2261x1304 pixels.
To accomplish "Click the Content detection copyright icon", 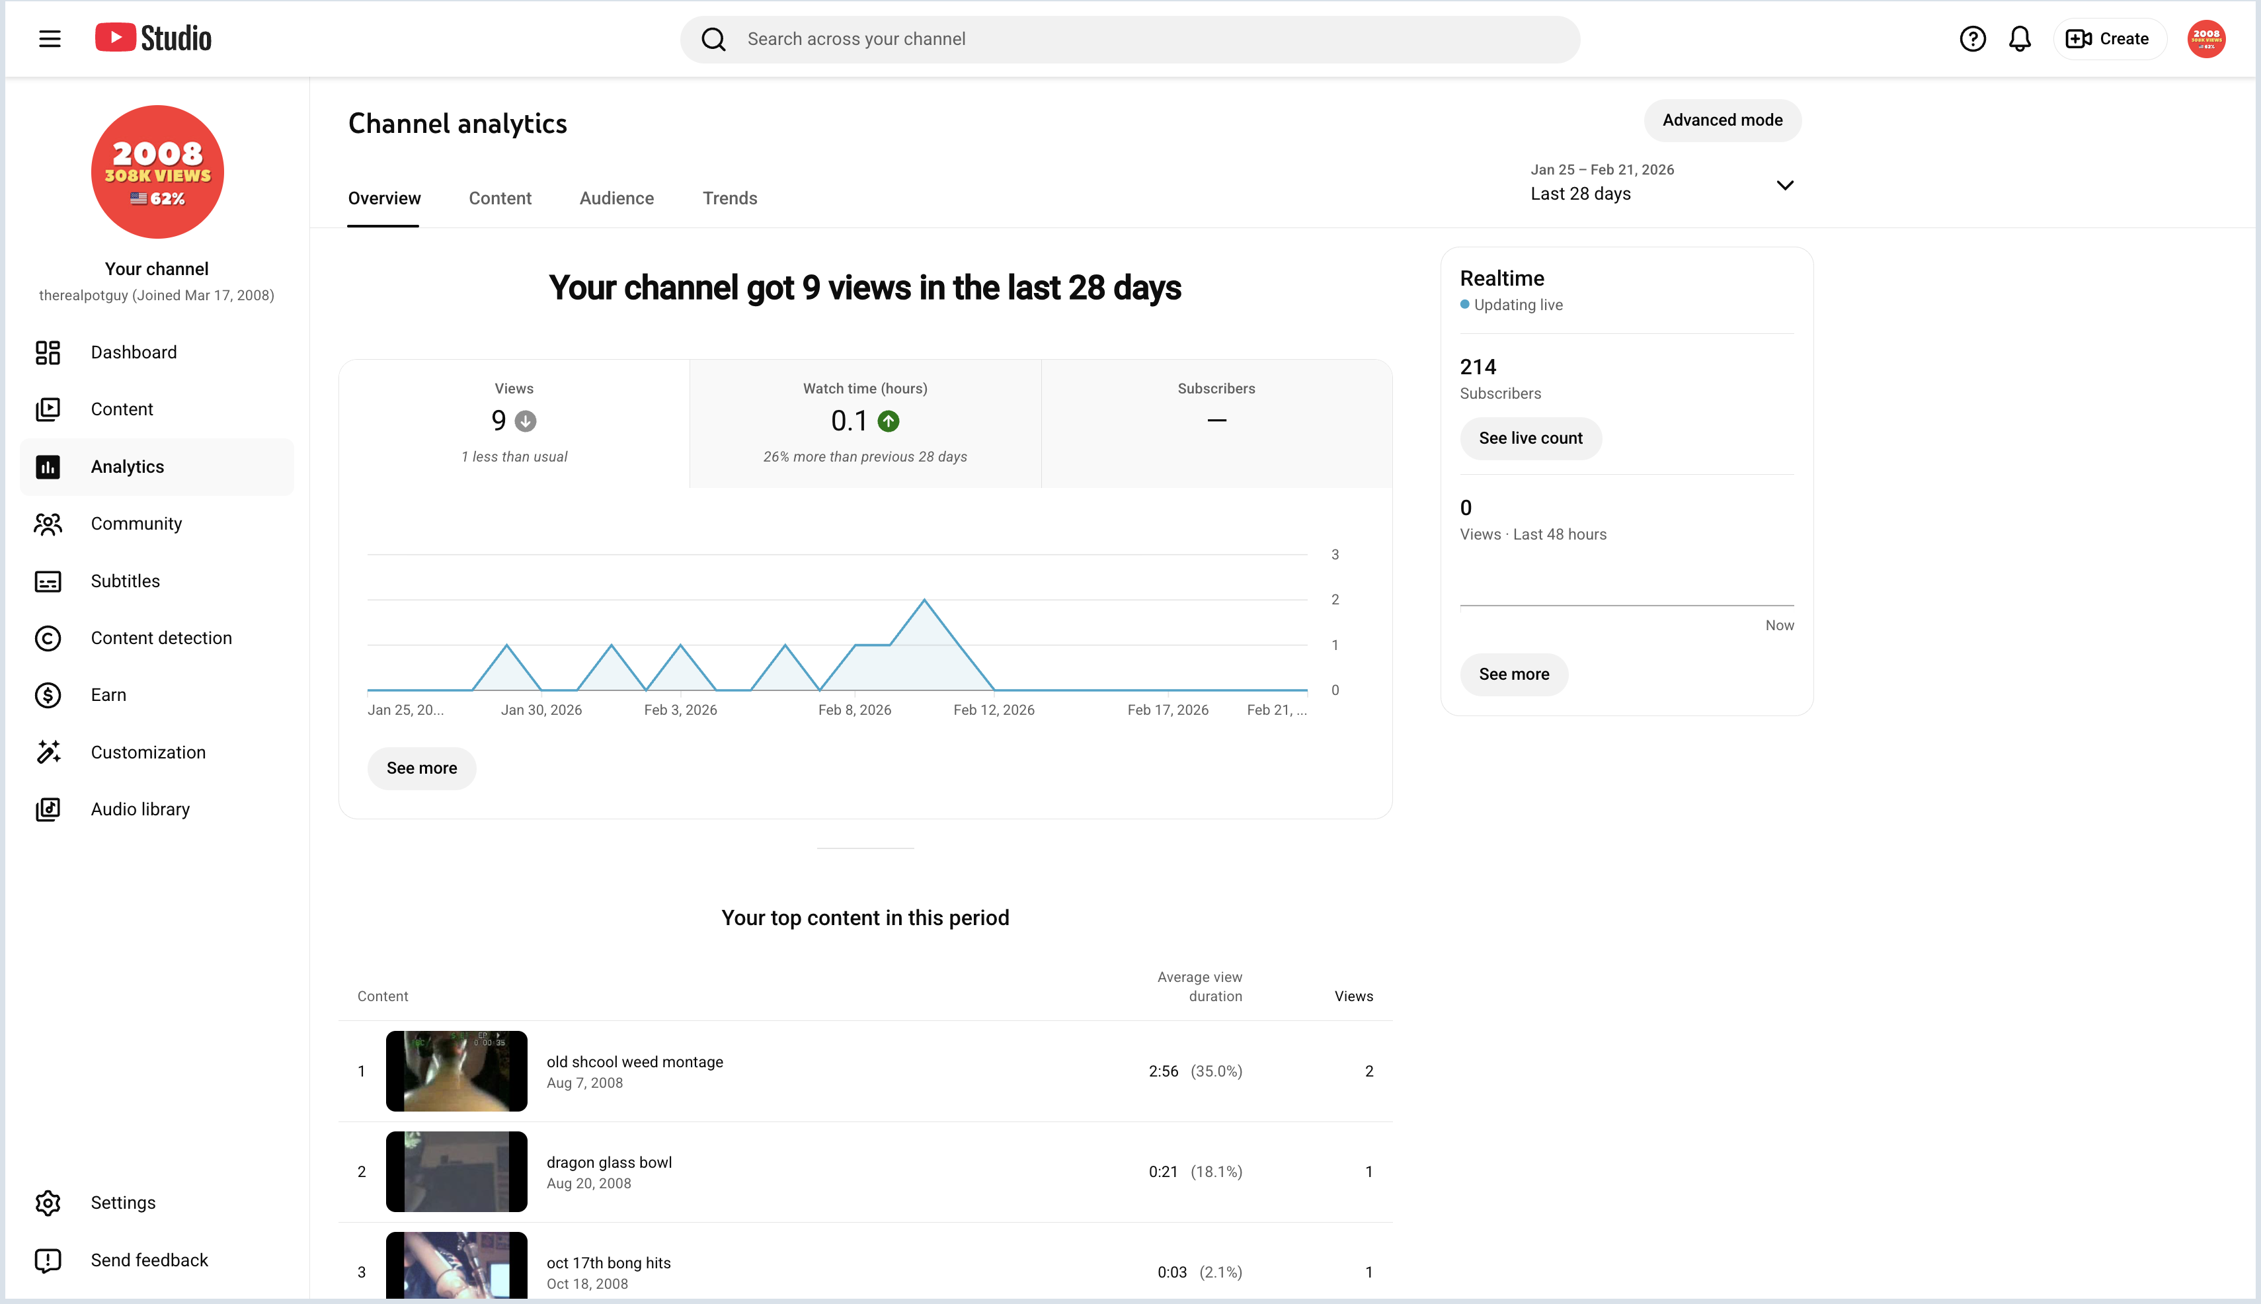I will click(x=48, y=639).
